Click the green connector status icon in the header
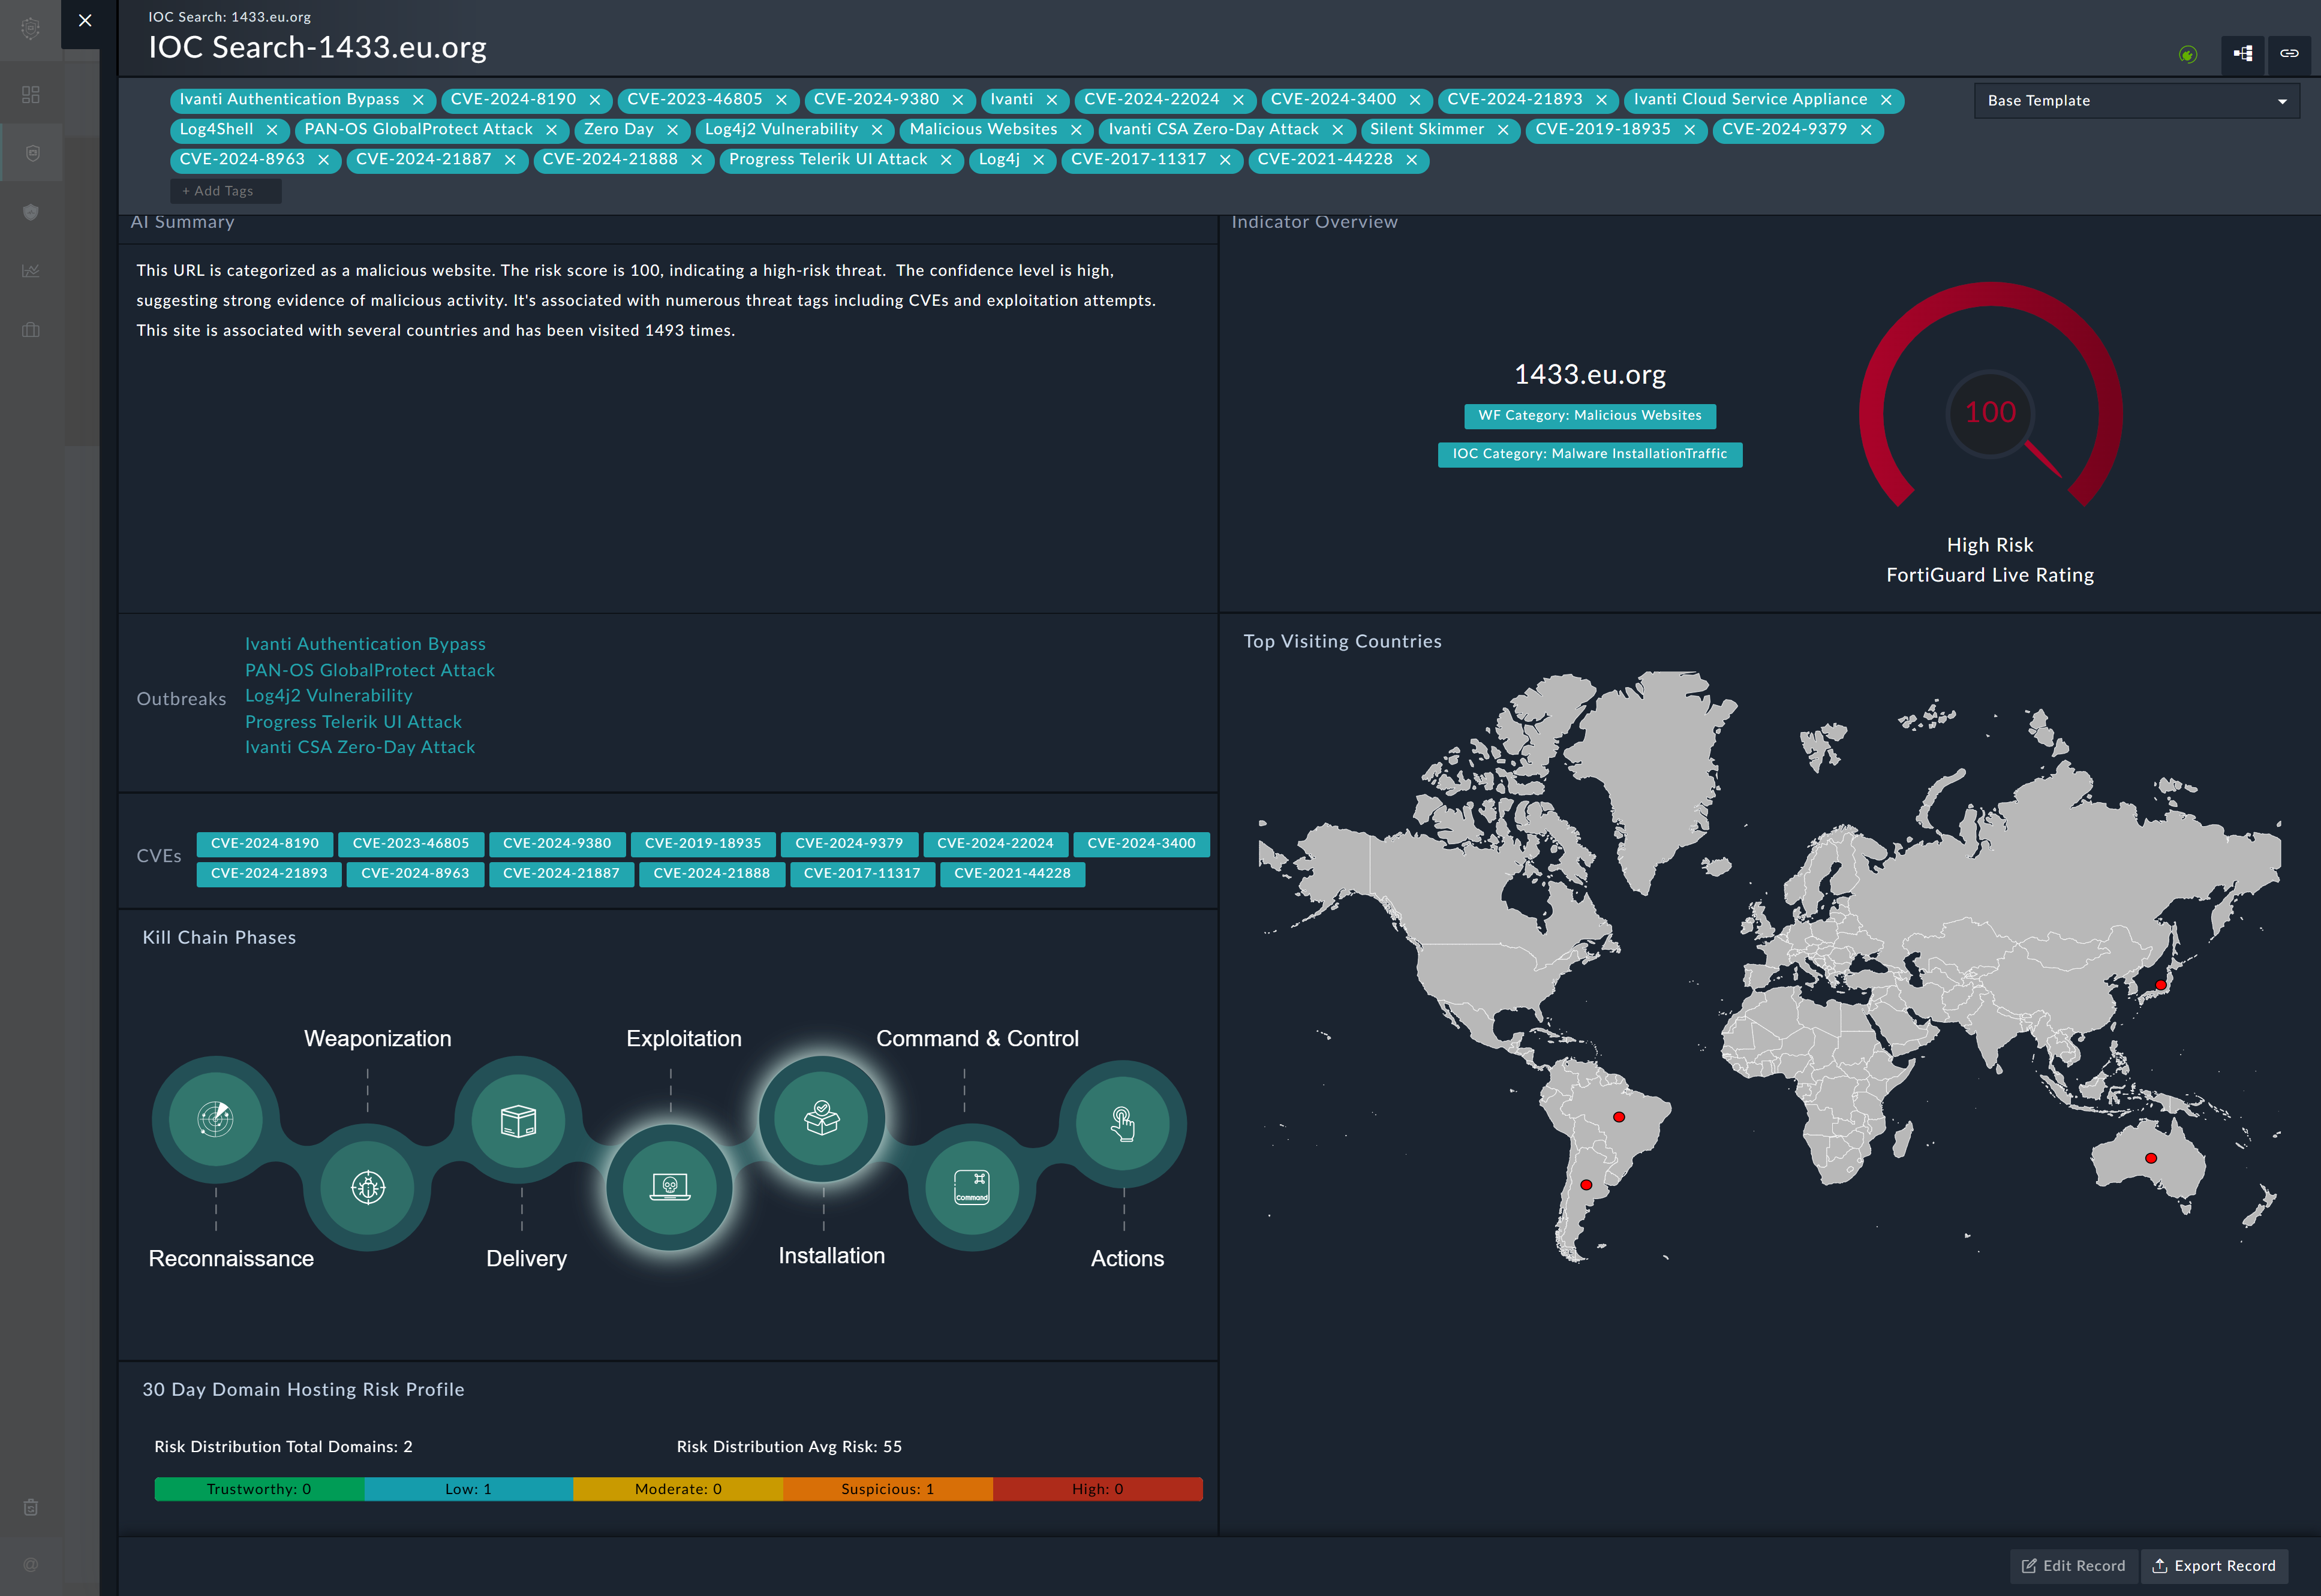The height and width of the screenshot is (1596, 2321). 2187,55
